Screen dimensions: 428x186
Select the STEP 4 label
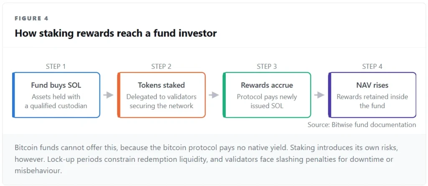pyautogui.click(x=372, y=66)
